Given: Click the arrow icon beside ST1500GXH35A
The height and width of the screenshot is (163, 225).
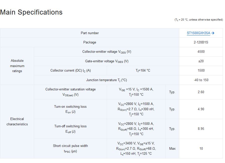Looking at the screenshot, I should point(213,33).
